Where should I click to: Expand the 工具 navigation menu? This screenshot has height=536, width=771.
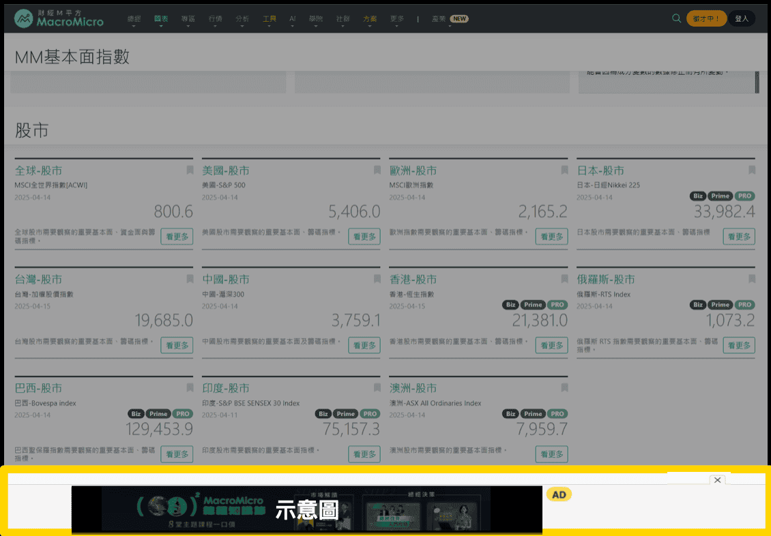click(269, 18)
